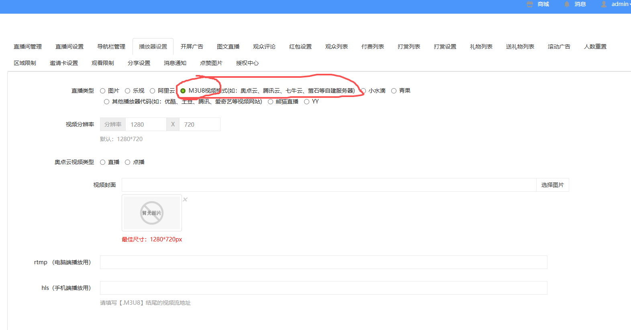Select 熊猫直播 as live type
The width and height of the screenshot is (631, 330).
(x=271, y=102)
